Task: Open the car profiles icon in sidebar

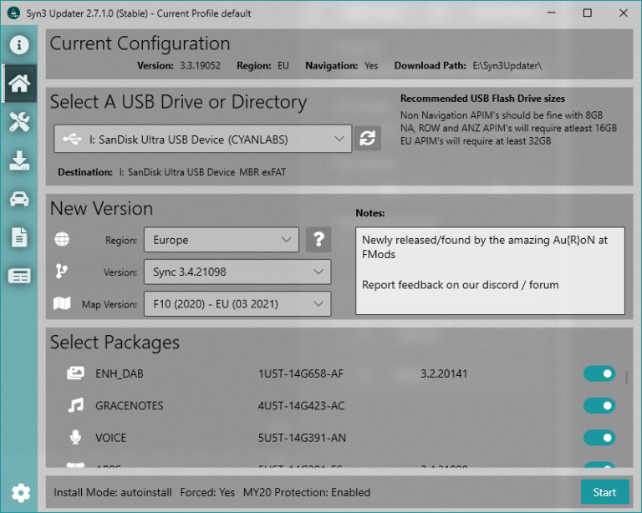Action: click(x=19, y=199)
